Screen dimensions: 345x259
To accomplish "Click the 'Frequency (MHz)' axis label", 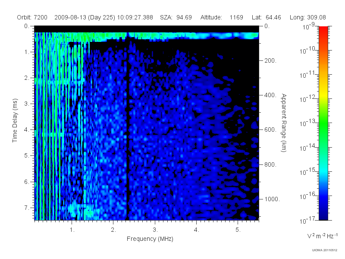I will click(150, 239).
